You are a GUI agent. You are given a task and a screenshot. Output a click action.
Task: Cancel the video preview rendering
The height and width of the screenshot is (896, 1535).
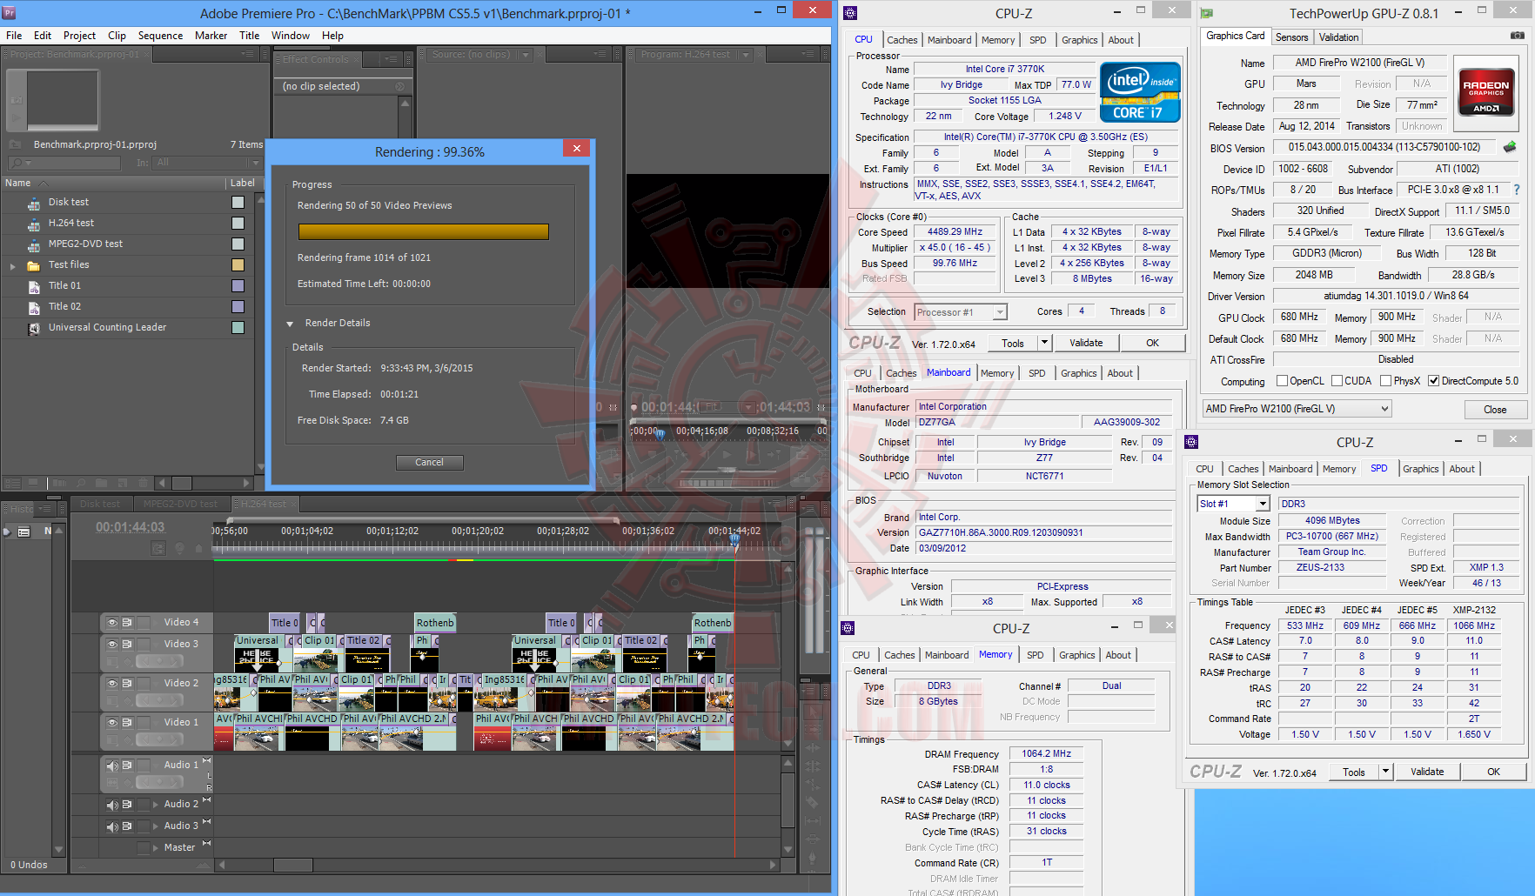pyautogui.click(x=429, y=462)
